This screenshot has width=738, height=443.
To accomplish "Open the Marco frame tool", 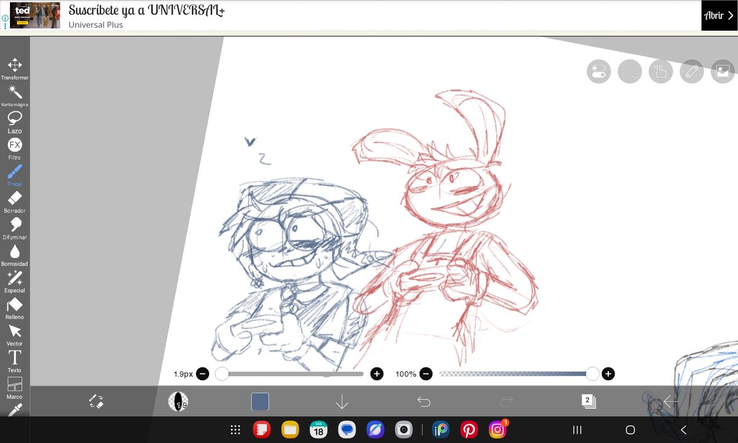I will [x=15, y=388].
